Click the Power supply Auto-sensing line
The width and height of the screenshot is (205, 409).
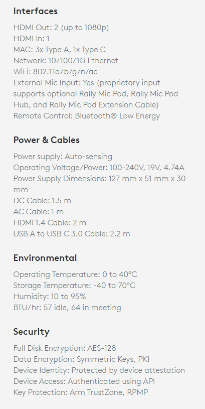pyautogui.click(x=63, y=157)
